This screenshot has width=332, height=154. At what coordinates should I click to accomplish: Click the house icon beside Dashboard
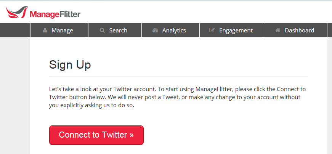point(278,30)
